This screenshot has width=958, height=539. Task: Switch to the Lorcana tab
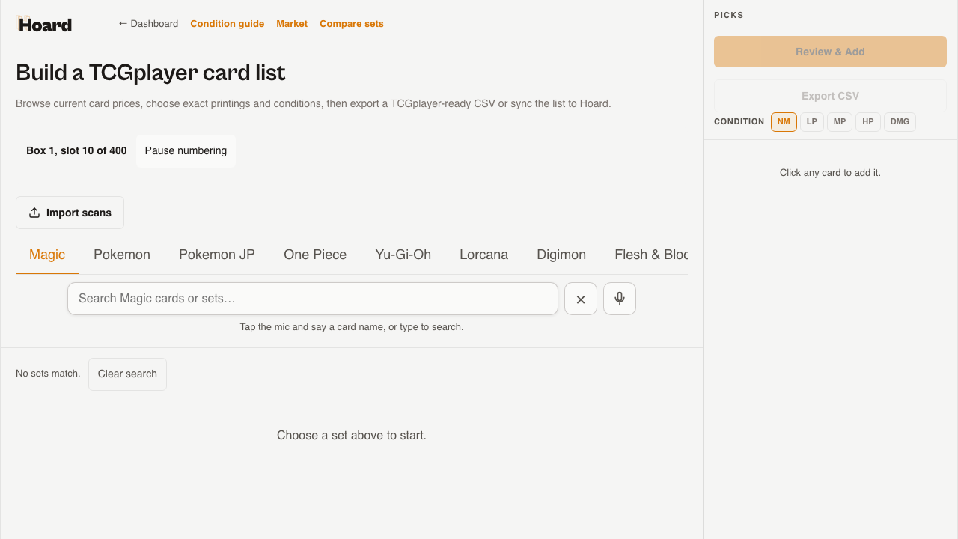[x=484, y=255]
